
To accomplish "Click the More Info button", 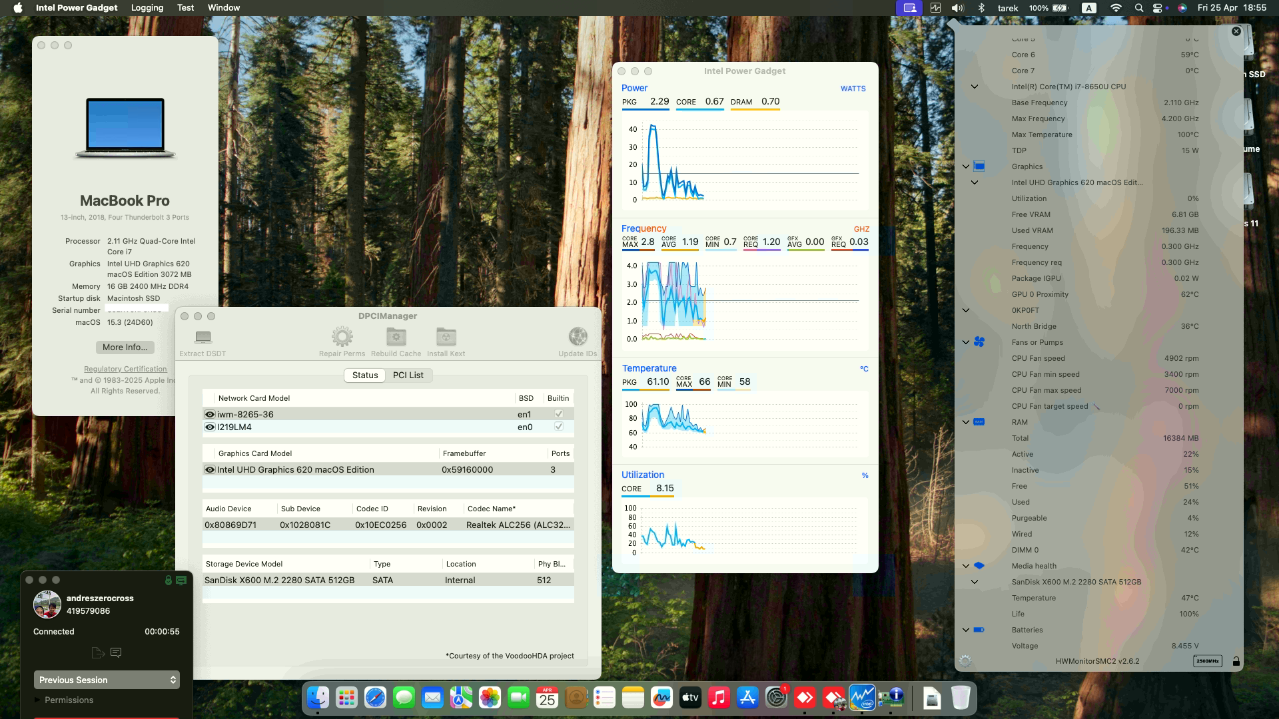I will coord(125,348).
